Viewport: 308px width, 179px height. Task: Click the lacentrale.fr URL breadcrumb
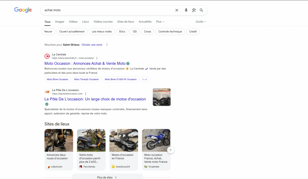[x=73, y=58]
